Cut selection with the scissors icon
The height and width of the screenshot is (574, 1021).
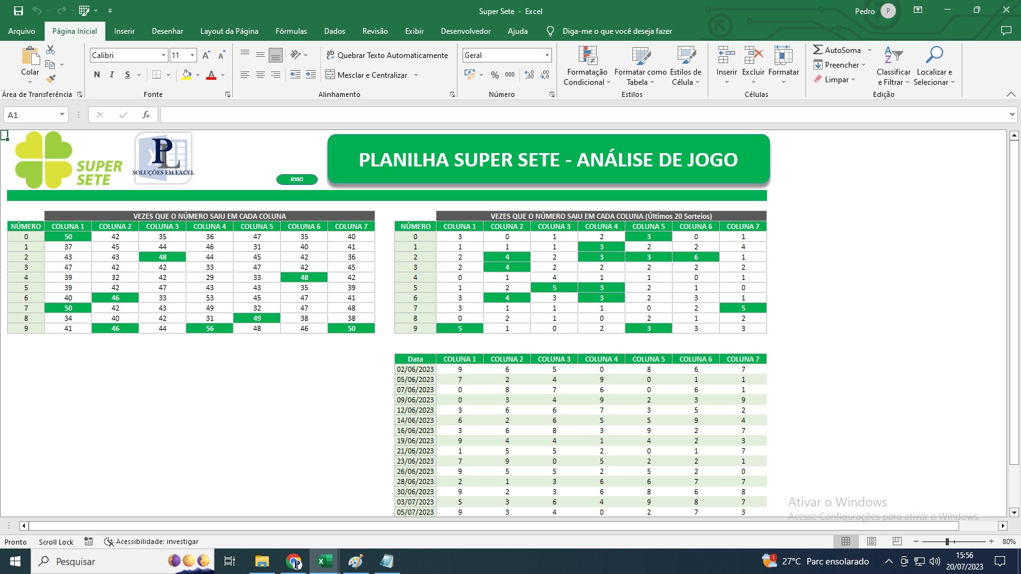50,50
